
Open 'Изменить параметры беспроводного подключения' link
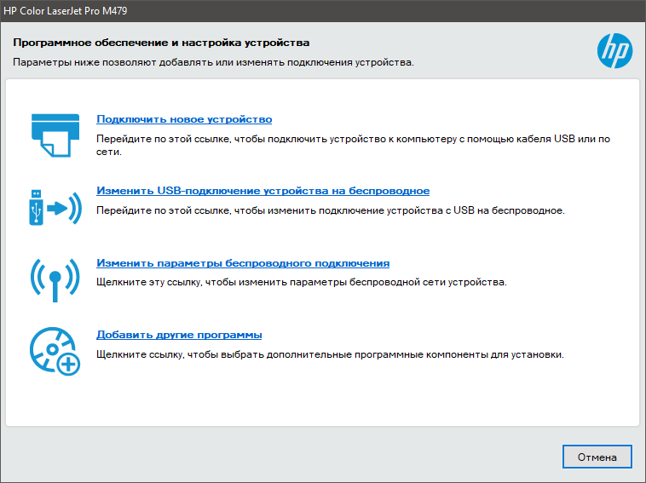(243, 263)
